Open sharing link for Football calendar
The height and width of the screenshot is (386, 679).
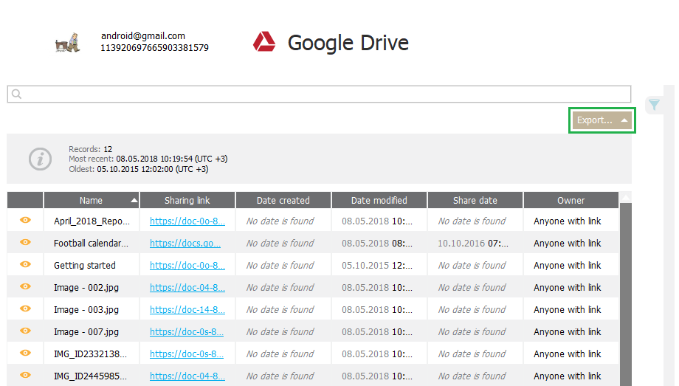click(x=187, y=243)
